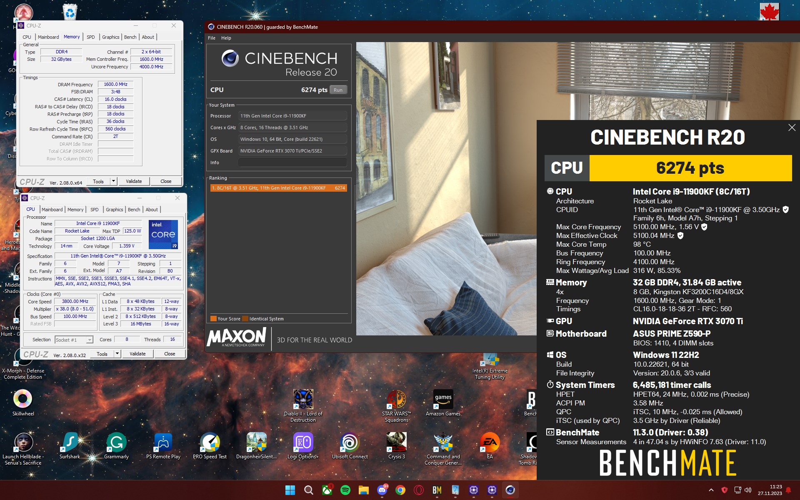This screenshot has width=800, height=500.
Task: Open STAR WARS Squadrons shortcut
Action: tap(397, 406)
